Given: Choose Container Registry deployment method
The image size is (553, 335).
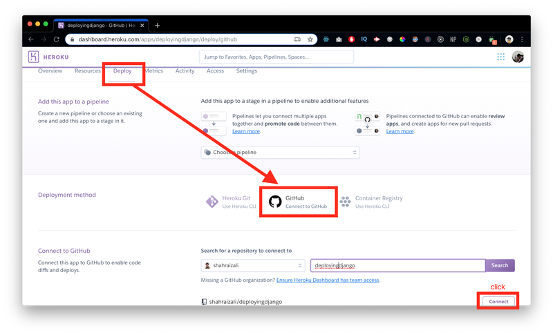Looking at the screenshot, I should [371, 202].
